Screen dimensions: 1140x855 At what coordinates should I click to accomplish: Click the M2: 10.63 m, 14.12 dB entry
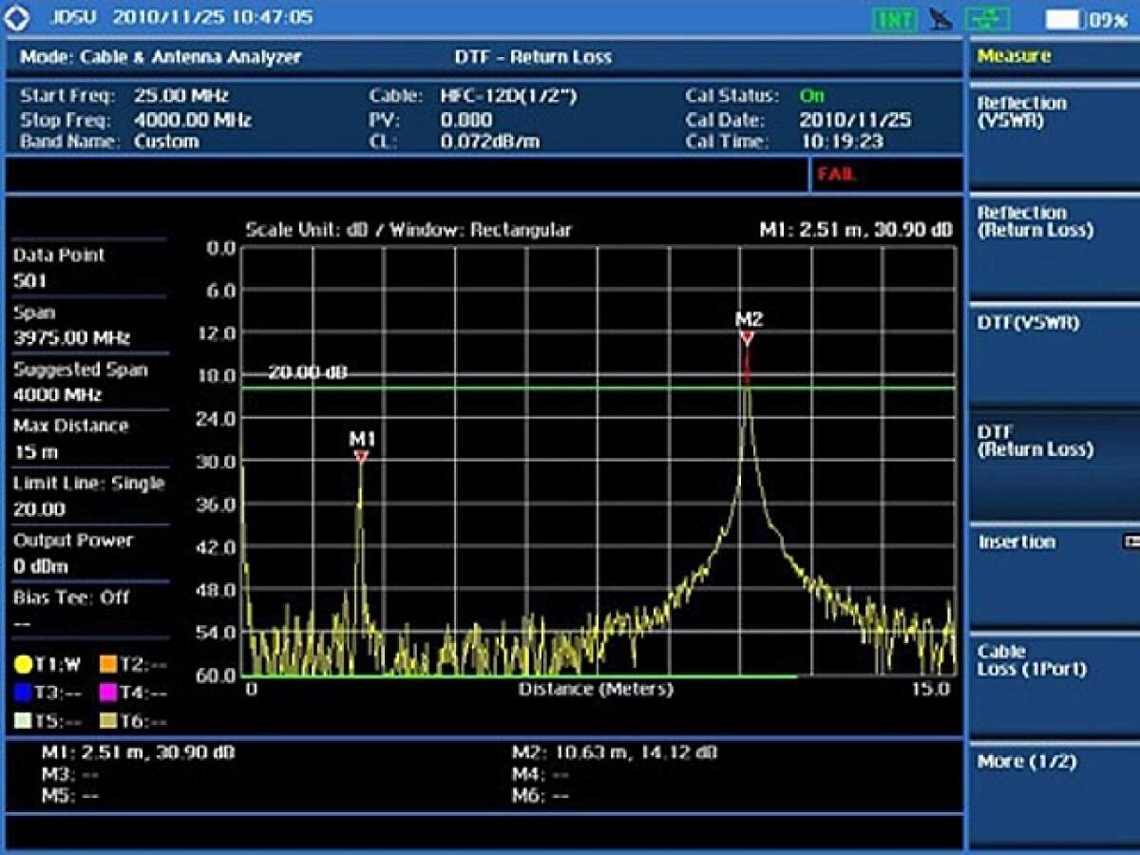[615, 752]
